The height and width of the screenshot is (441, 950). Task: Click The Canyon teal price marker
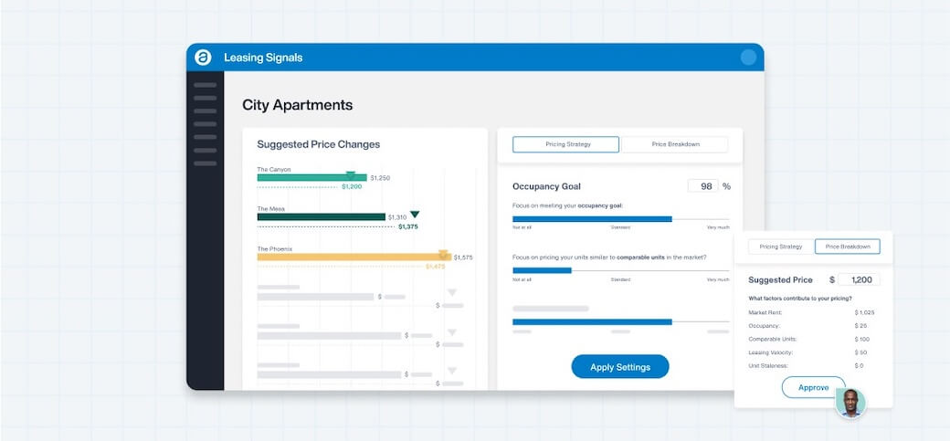pos(350,173)
